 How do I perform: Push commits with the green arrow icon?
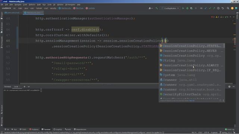(214, 8)
